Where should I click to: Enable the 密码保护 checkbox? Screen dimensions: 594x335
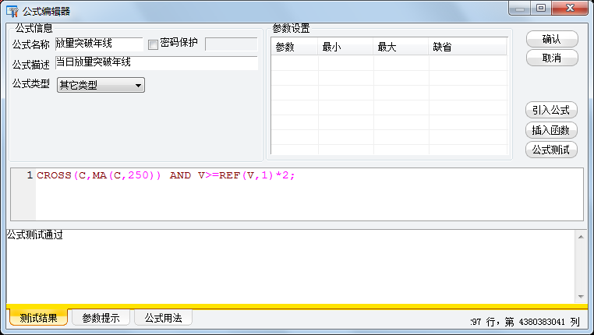coord(153,44)
